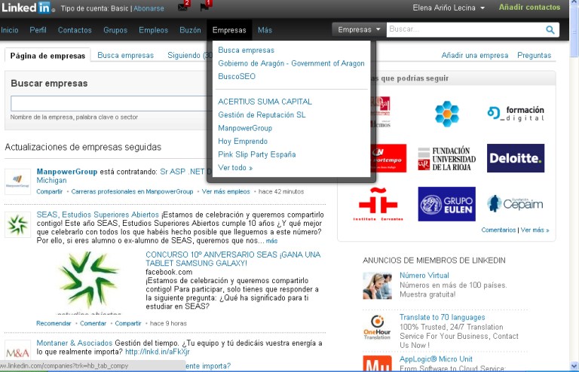
Task: Open the Preguntas link
Action: pyautogui.click(x=535, y=55)
